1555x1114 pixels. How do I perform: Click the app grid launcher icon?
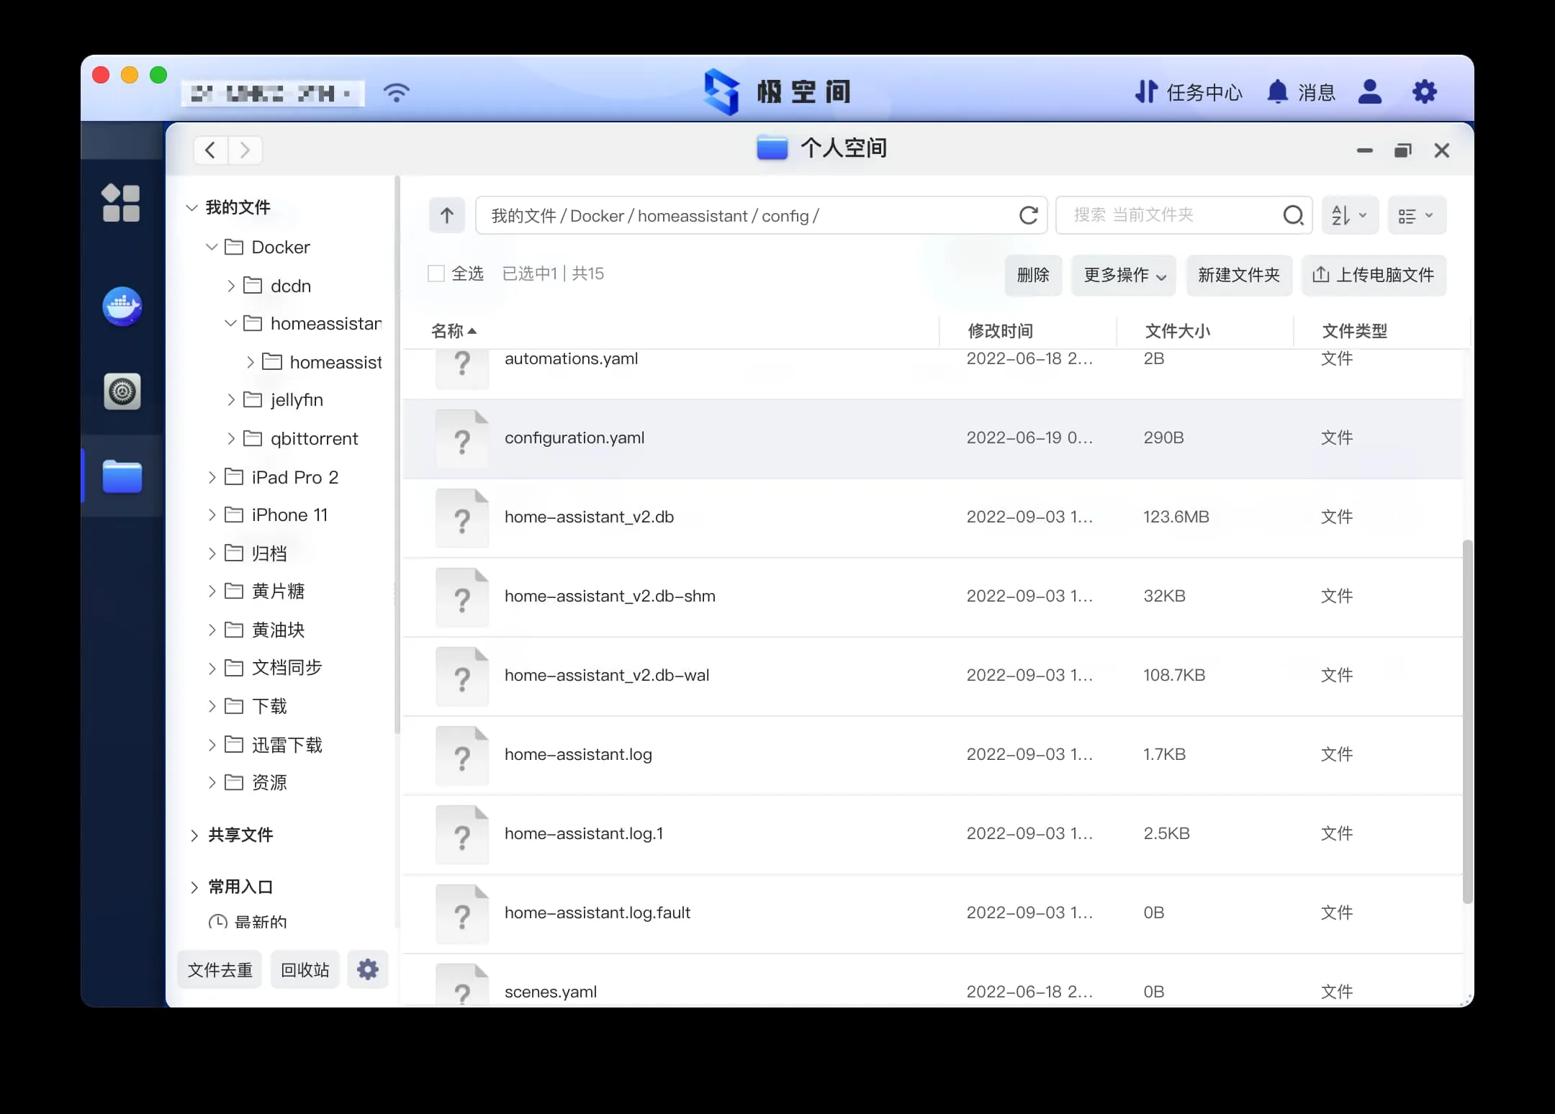[x=121, y=203]
